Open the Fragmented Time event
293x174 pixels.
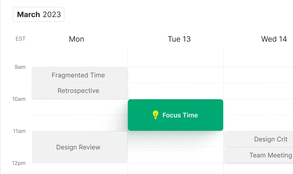78,75
